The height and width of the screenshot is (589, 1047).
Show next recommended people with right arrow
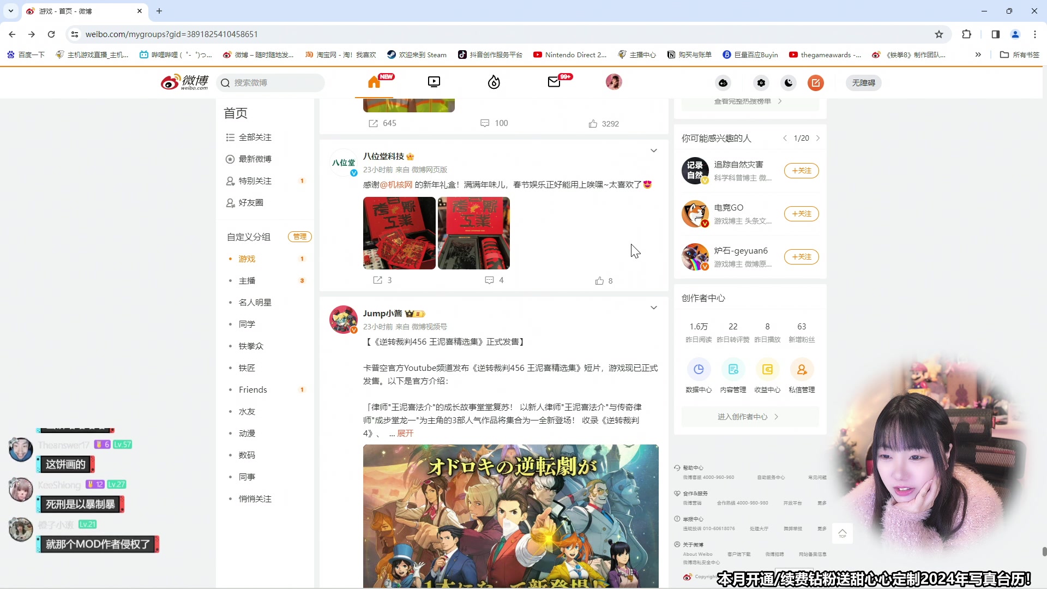pyautogui.click(x=819, y=138)
